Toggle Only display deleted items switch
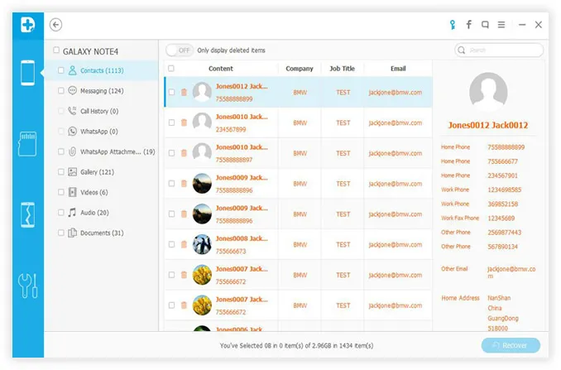The image size is (561, 370). click(180, 50)
